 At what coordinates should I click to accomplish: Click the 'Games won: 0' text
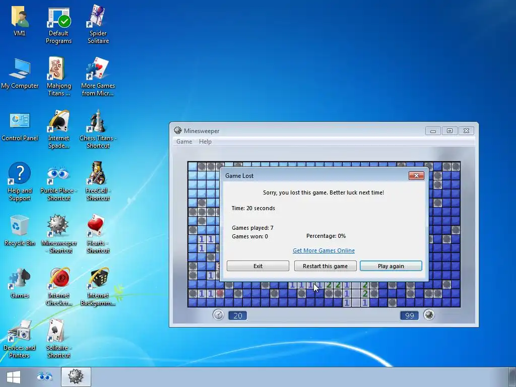click(x=250, y=236)
